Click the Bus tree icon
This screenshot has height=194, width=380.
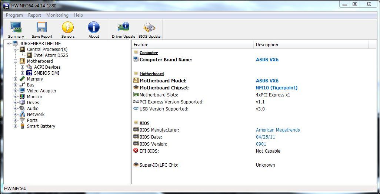pos(22,85)
